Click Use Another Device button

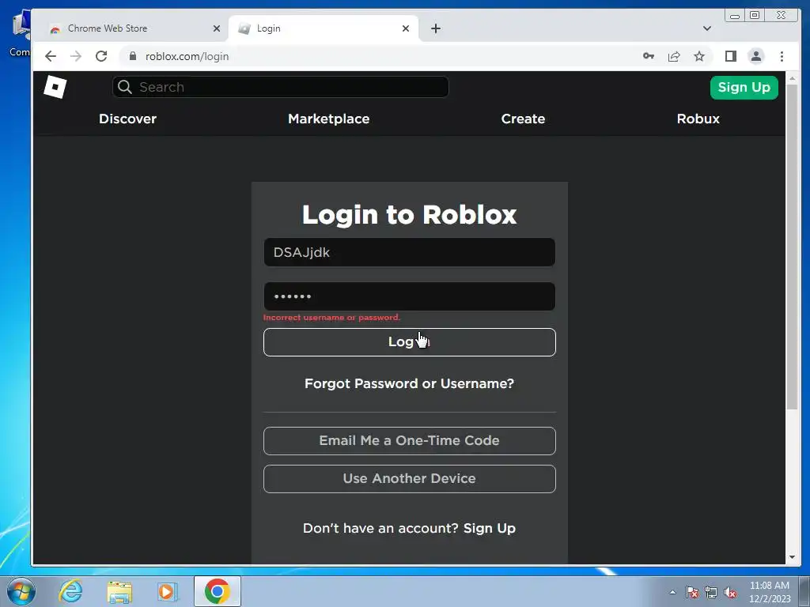click(x=409, y=478)
